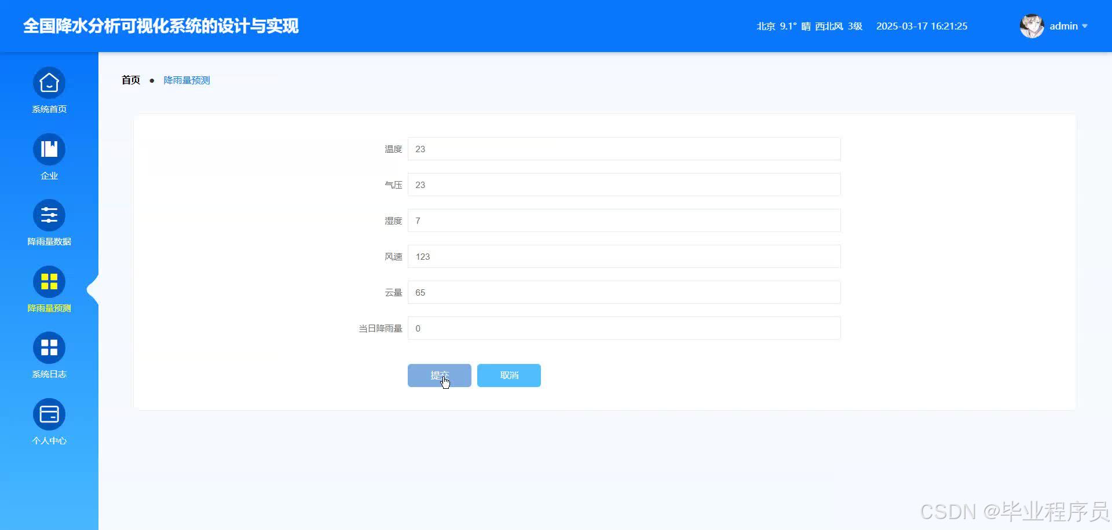Viewport: 1112px width, 530px height.
Task: Click the system title 全国降水分析可视化系统的设计与实现
Action: 161,26
